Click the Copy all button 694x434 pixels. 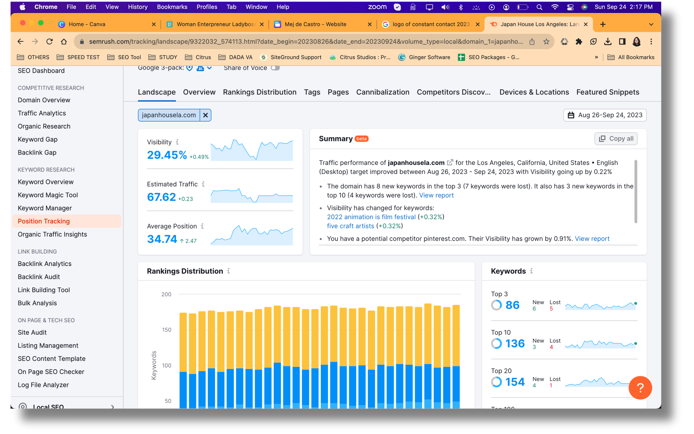(616, 139)
